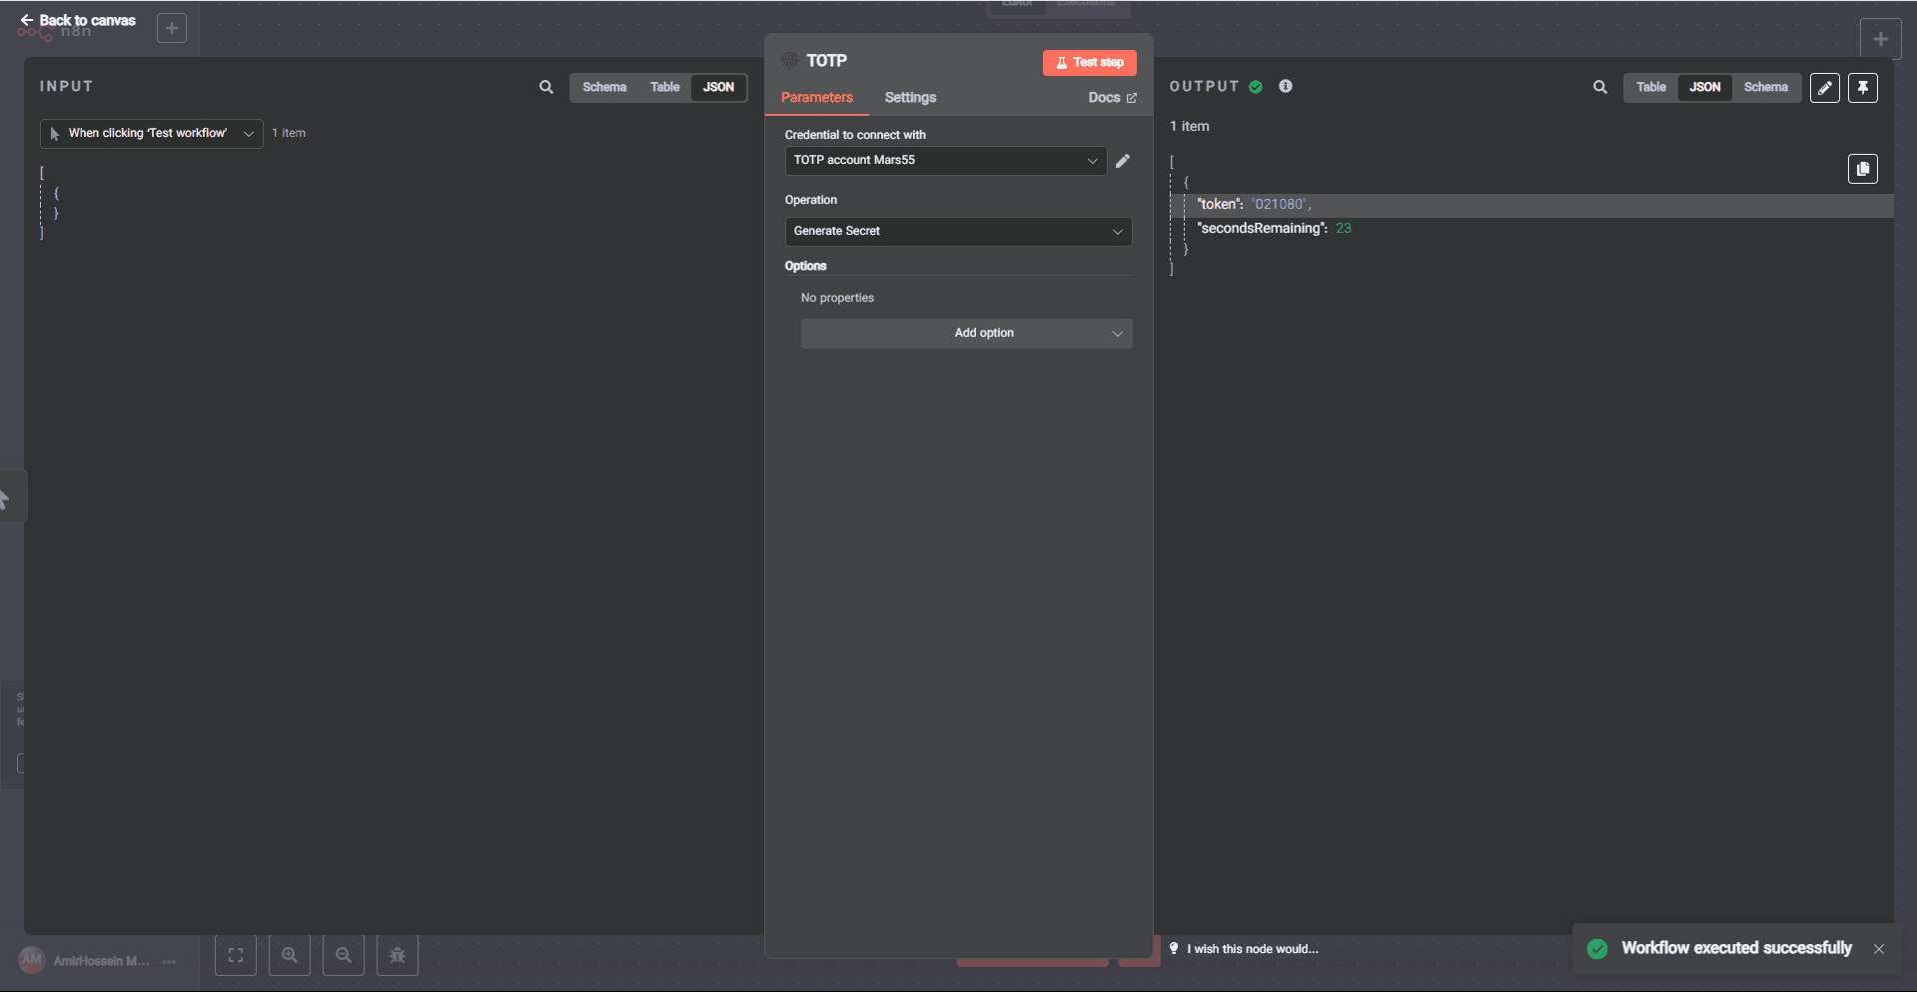Click the green success icon in the toast
The width and height of the screenshot is (1917, 992).
[1597, 949]
